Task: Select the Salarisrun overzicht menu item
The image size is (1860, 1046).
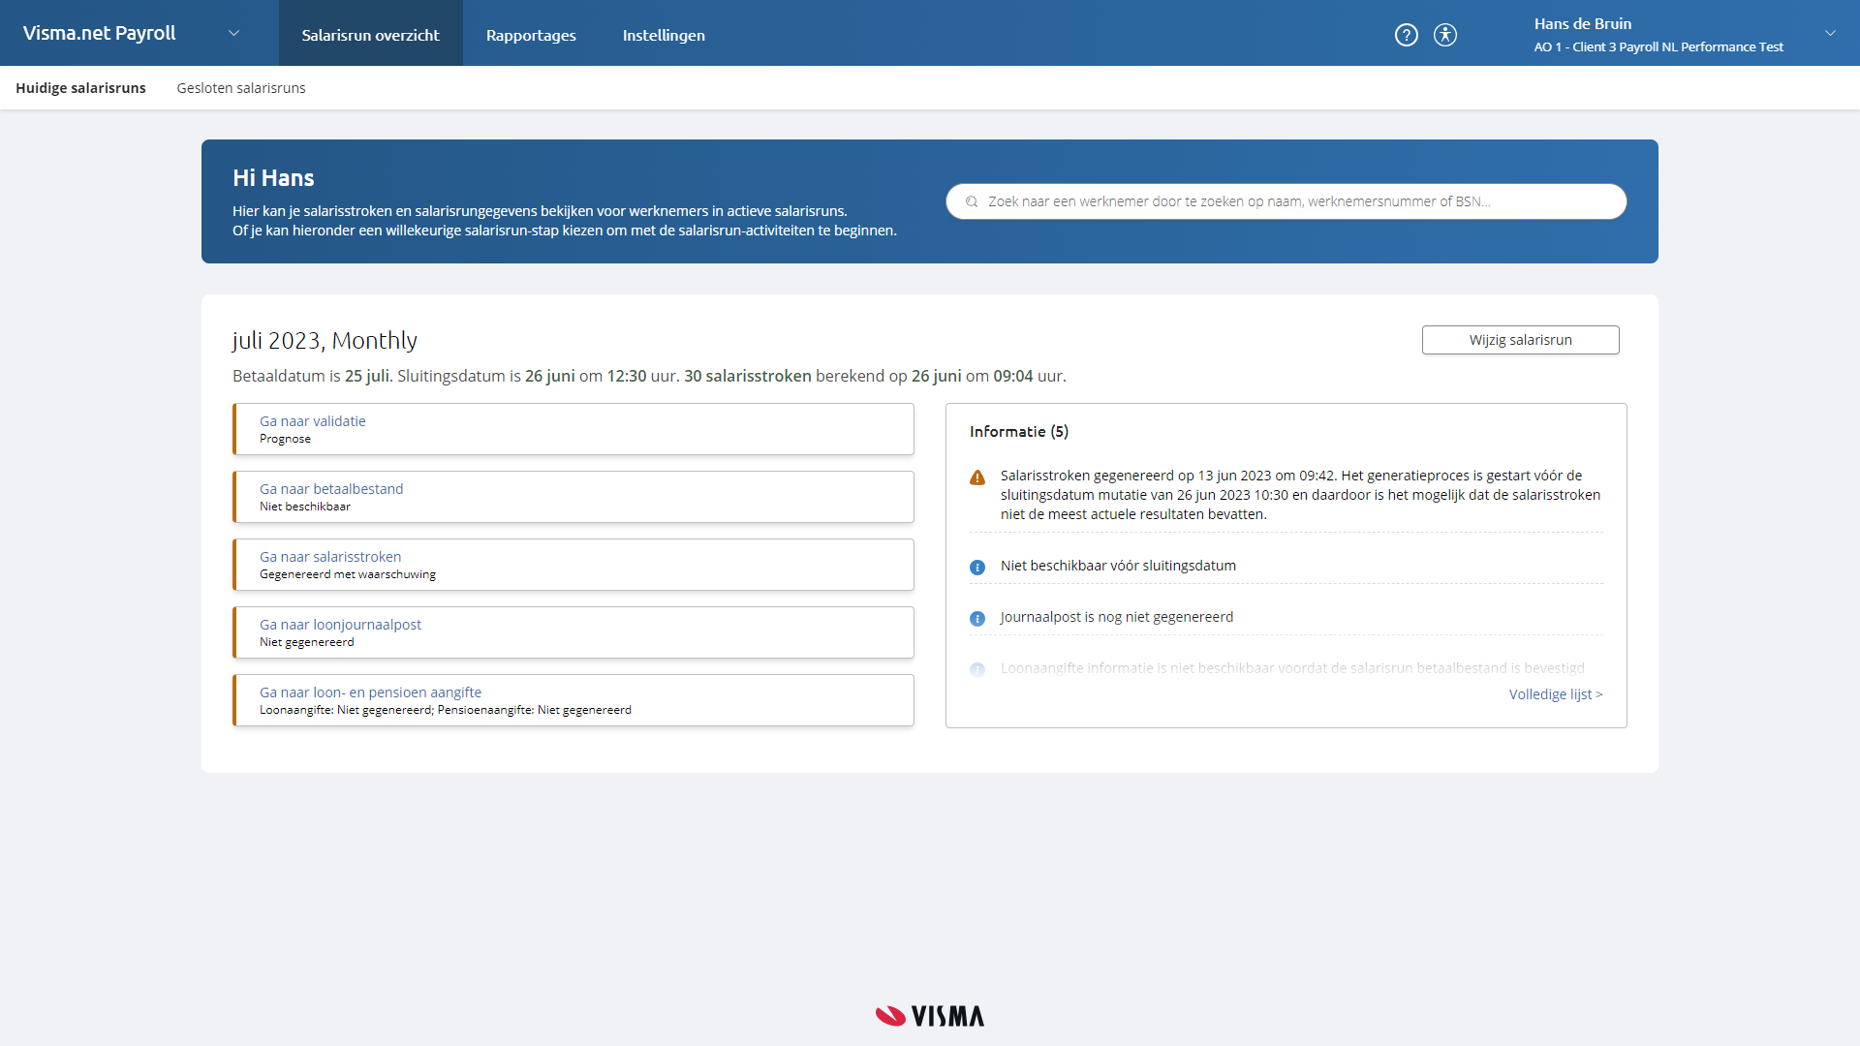Action: coord(370,35)
